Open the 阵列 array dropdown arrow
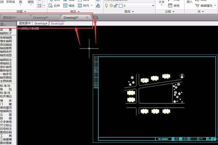 (x=92, y=6)
